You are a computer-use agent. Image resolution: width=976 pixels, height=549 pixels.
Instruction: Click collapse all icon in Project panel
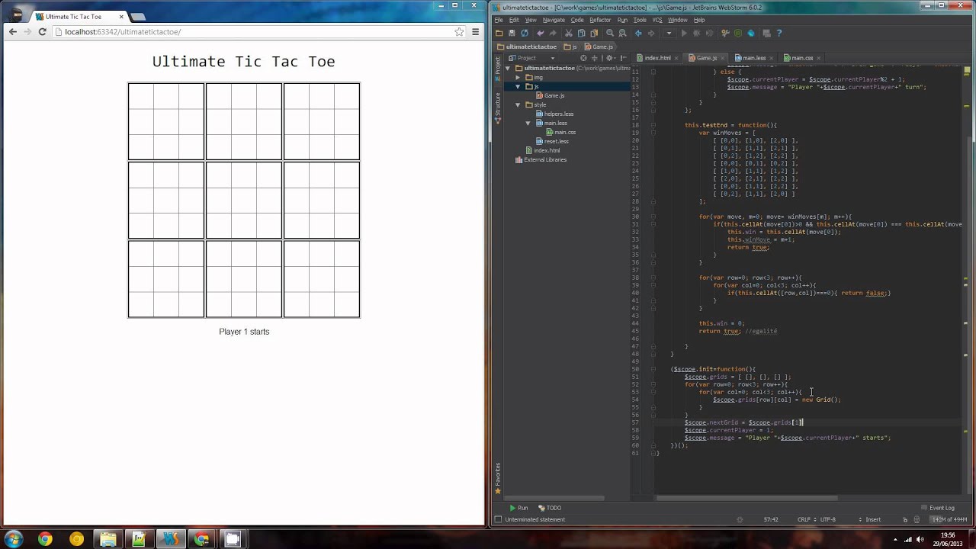click(x=594, y=58)
